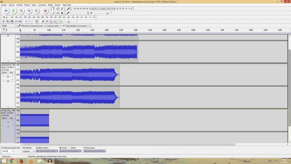The image size is (291, 164).
Task: Expand the second track's name menu arrow
Action: (14, 65)
